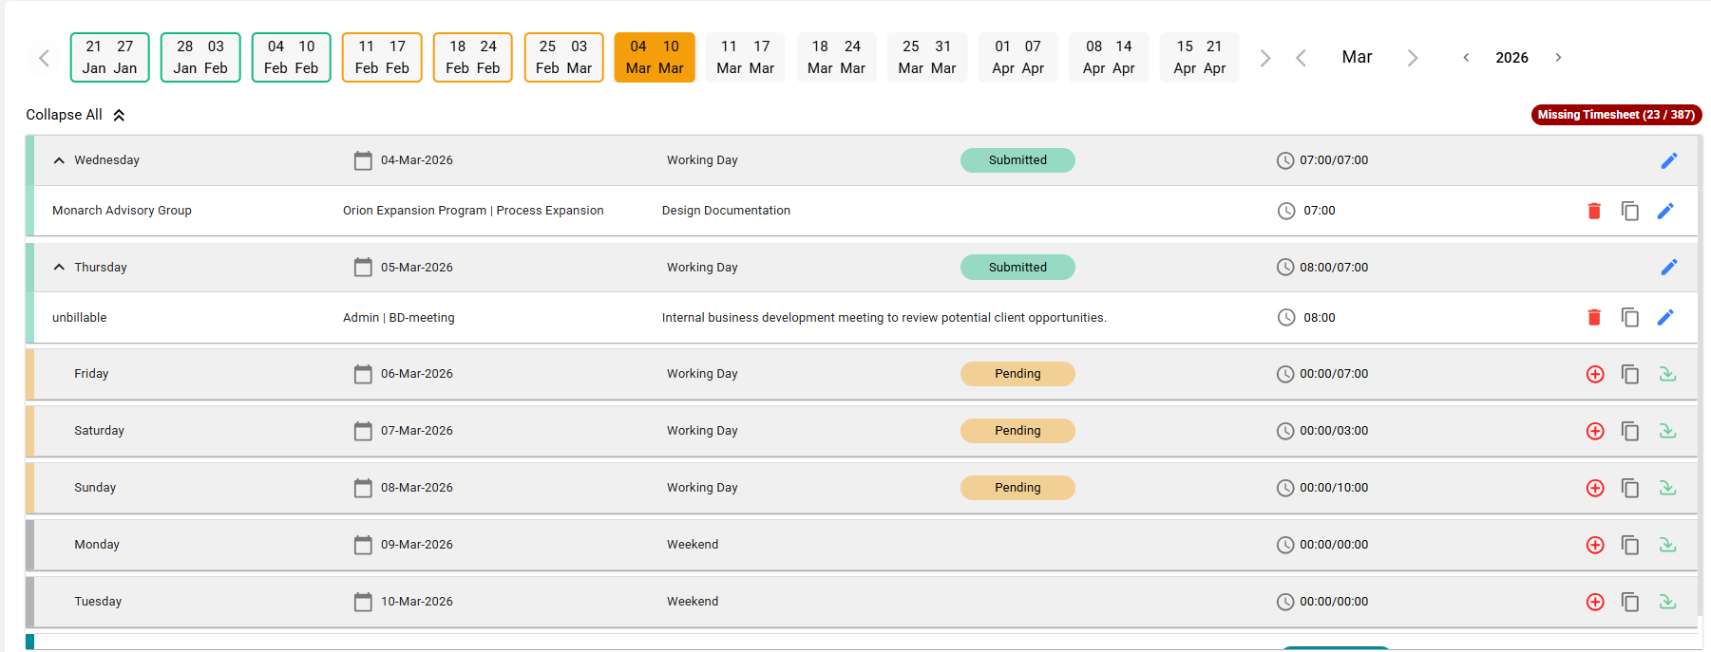Open calendar icon for 09-Mar-2026
The height and width of the screenshot is (652, 1711).
(363, 545)
